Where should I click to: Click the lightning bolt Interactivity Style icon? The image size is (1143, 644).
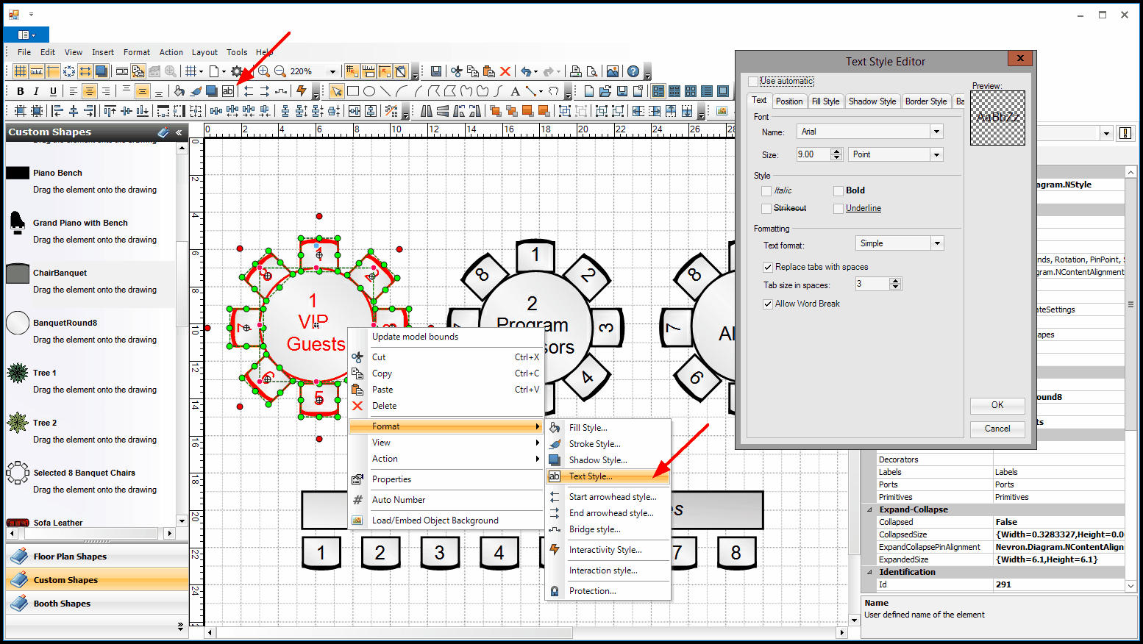[x=301, y=91]
